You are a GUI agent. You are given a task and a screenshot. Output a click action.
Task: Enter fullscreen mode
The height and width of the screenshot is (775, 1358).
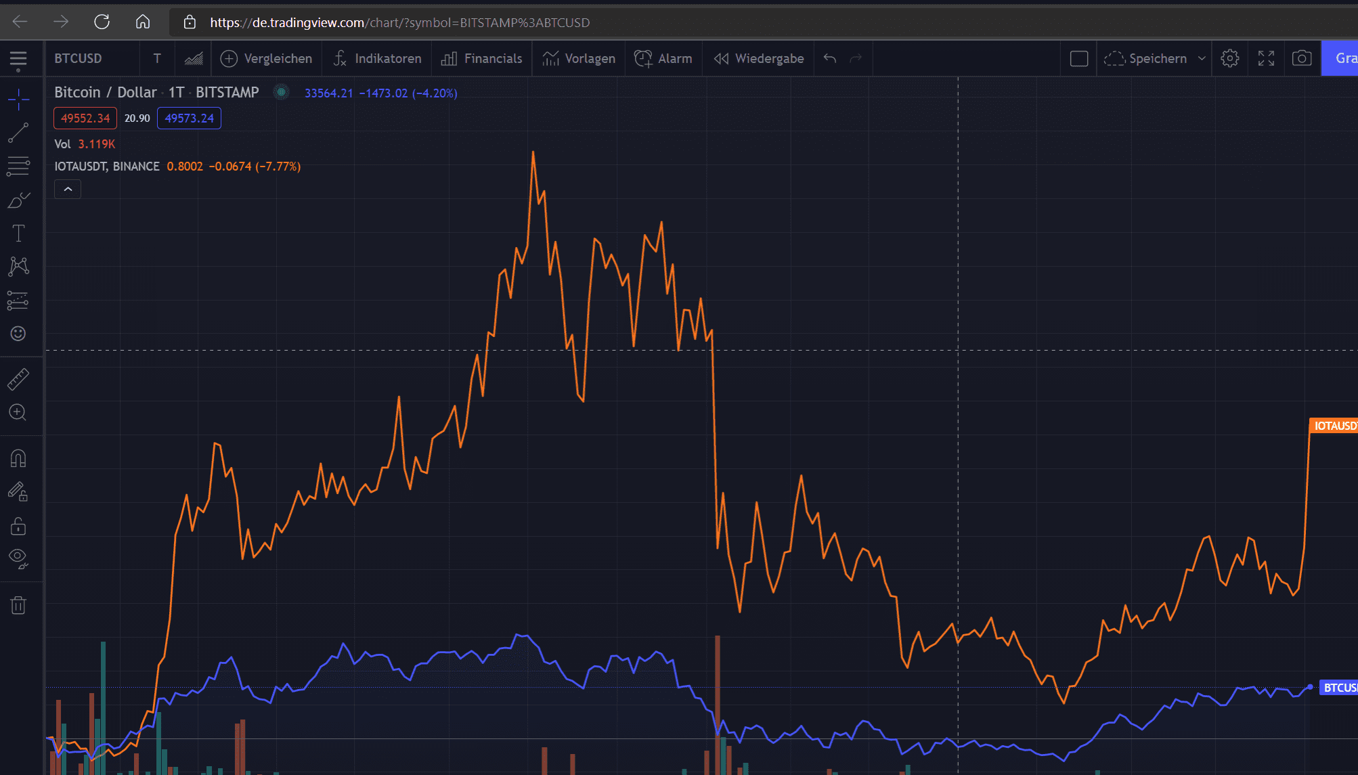point(1266,58)
